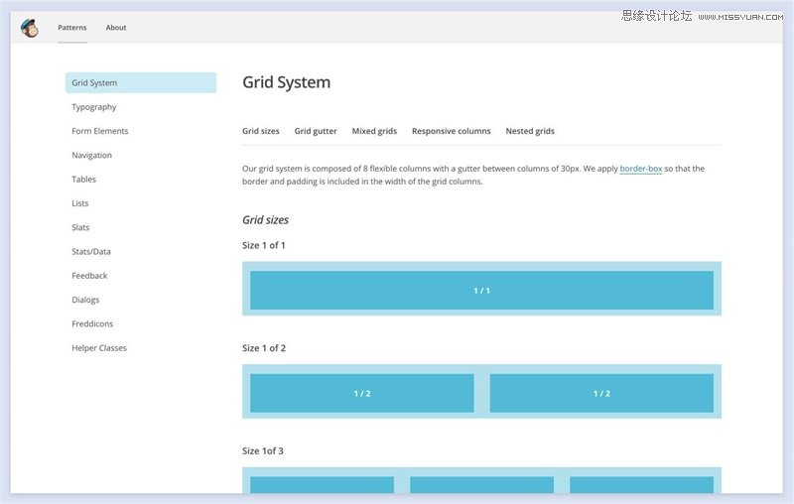The width and height of the screenshot is (794, 504).
Task: Jump to Mixed grids section tab
Action: (374, 131)
